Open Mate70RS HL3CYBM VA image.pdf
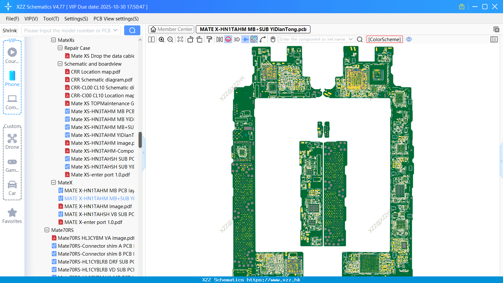 (x=96, y=238)
